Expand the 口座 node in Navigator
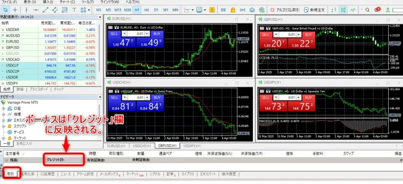403x184 pixels. 4,108
